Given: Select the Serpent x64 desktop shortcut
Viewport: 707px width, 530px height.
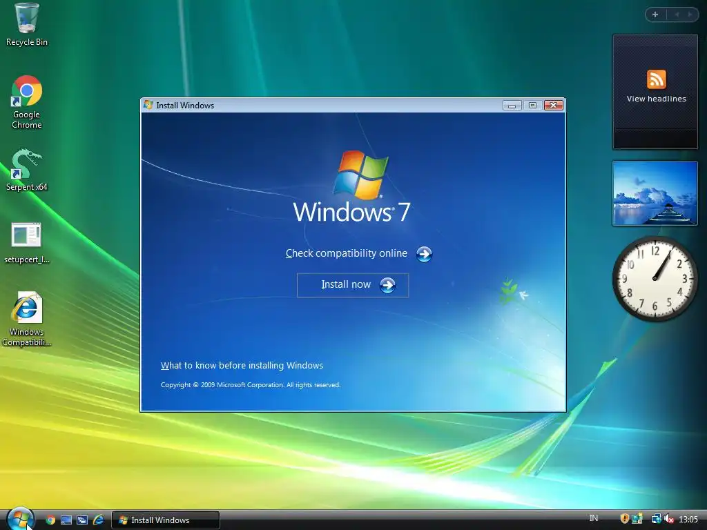Looking at the screenshot, I should pos(26,170).
